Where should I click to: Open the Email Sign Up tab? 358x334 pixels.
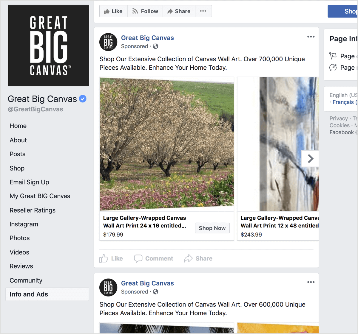29,182
